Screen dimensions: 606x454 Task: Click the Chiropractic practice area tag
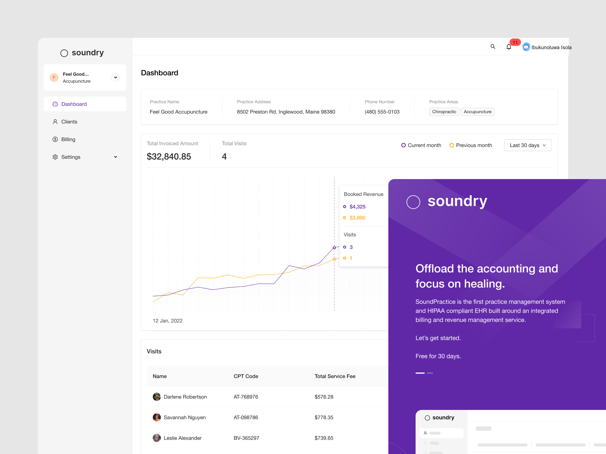coord(444,112)
